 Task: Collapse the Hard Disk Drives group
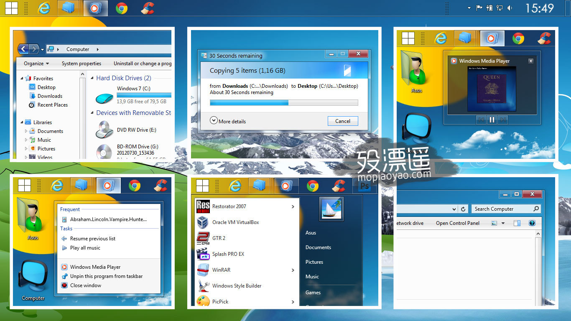92,78
